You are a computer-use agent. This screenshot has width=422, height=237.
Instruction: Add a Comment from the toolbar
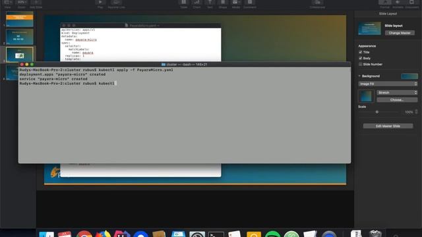(x=250, y=4)
